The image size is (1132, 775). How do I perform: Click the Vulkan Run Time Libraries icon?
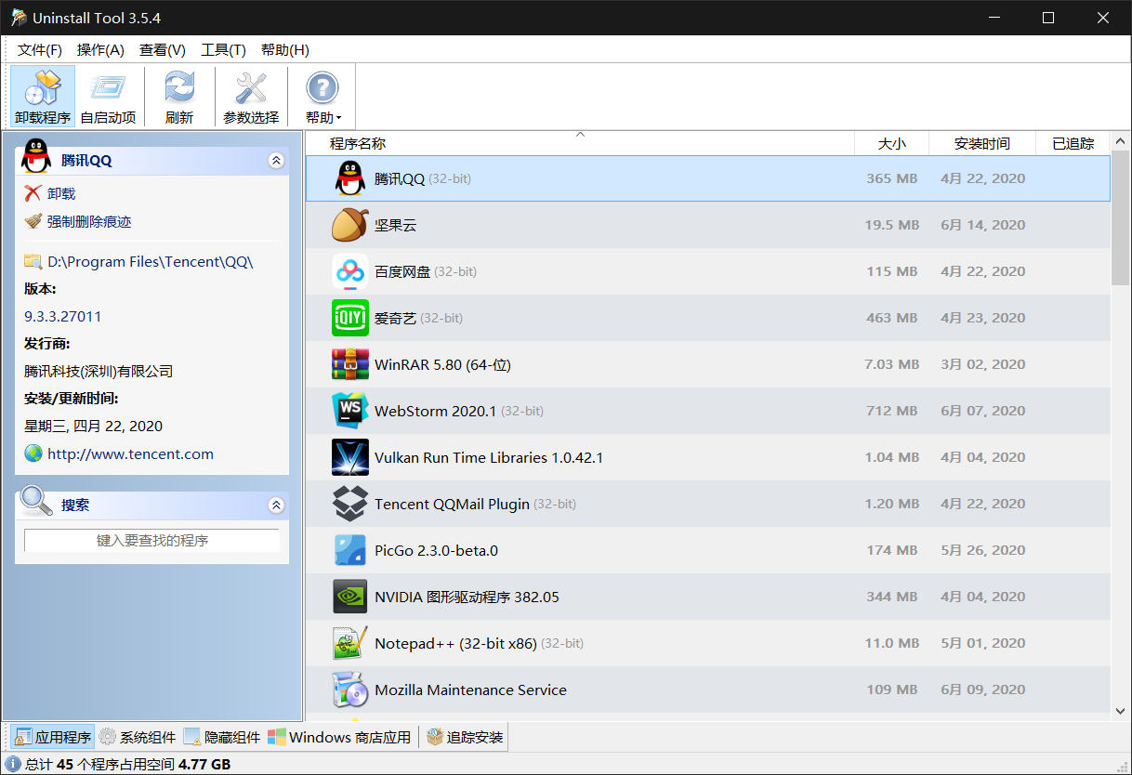coord(350,457)
